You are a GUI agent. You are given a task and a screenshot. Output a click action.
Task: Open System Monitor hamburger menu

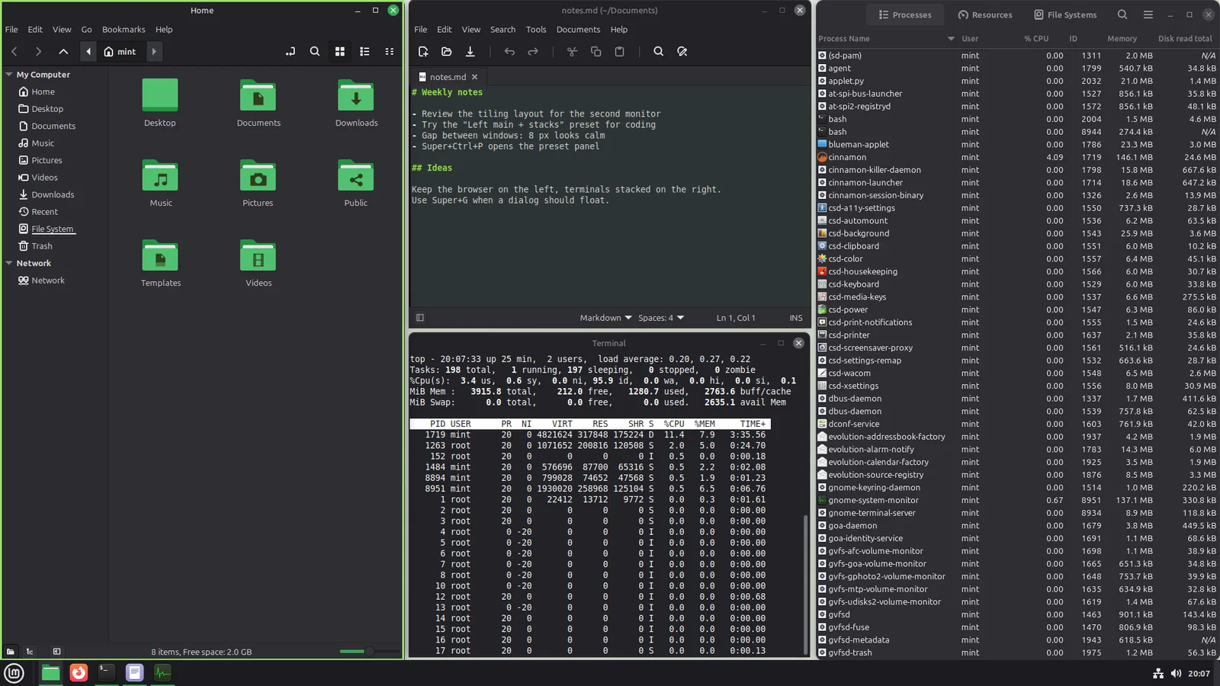1148,14
